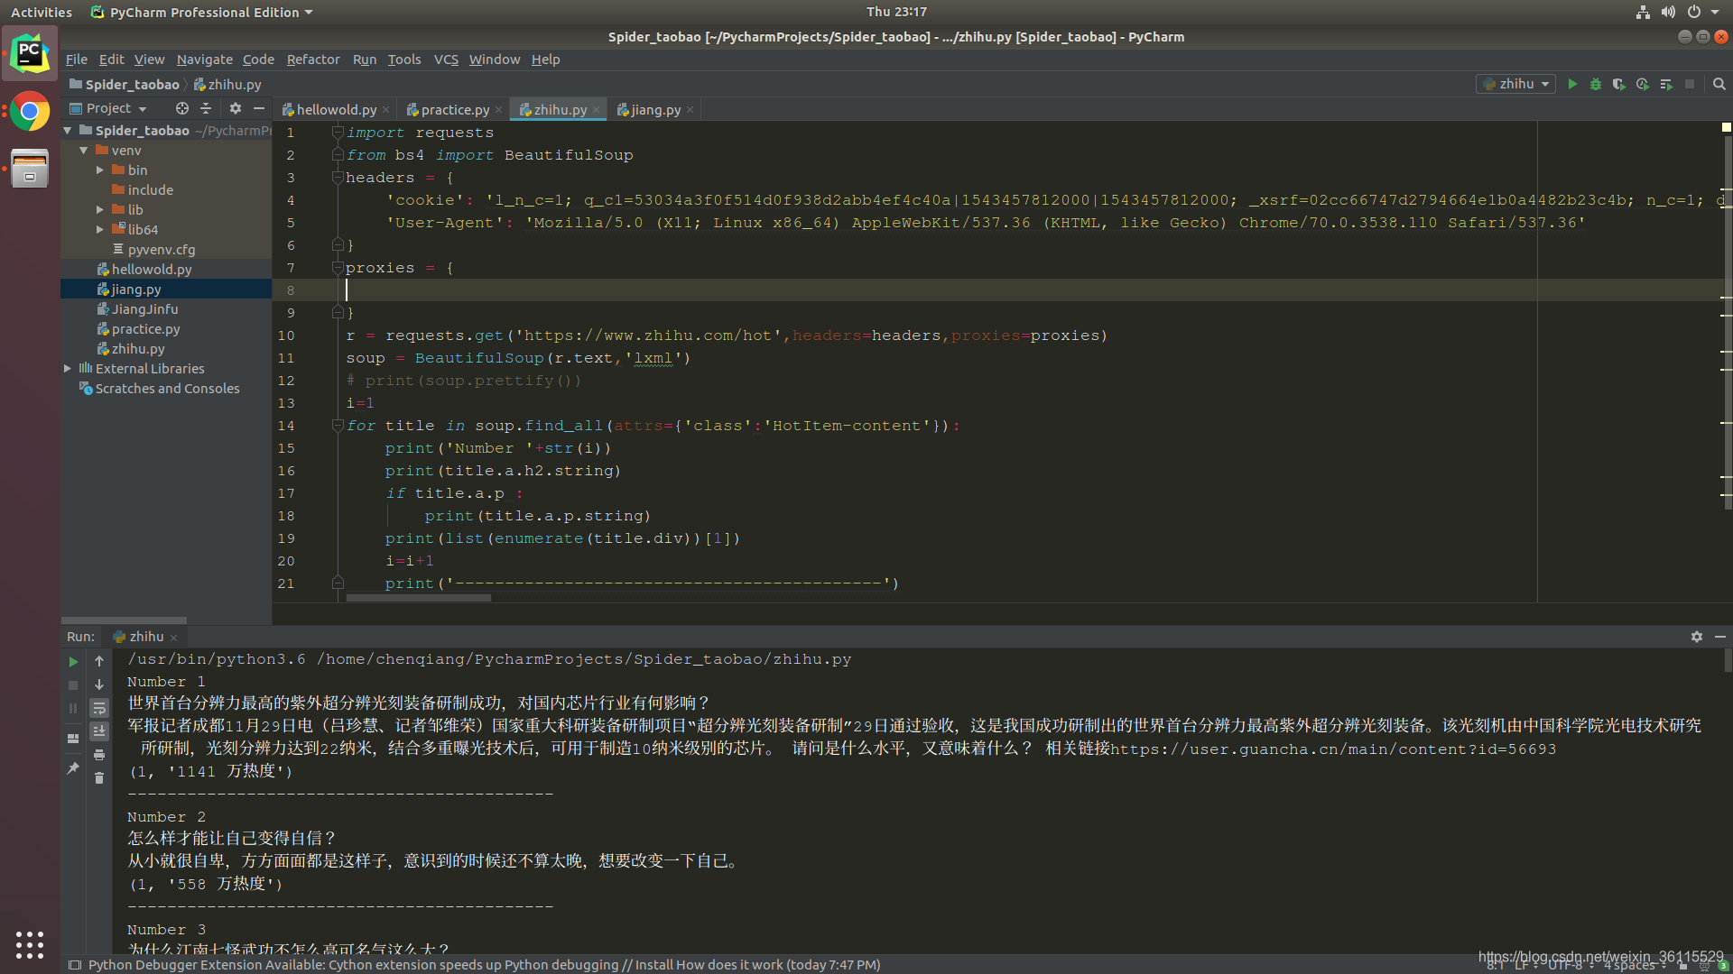Collapse the venv folder
Image resolution: width=1733 pixels, height=974 pixels.
(84, 151)
